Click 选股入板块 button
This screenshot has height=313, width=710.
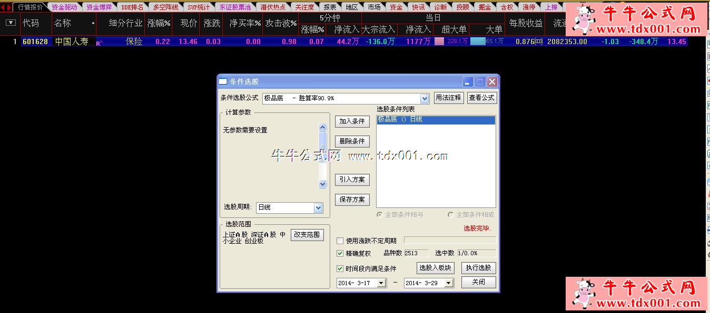tap(435, 268)
